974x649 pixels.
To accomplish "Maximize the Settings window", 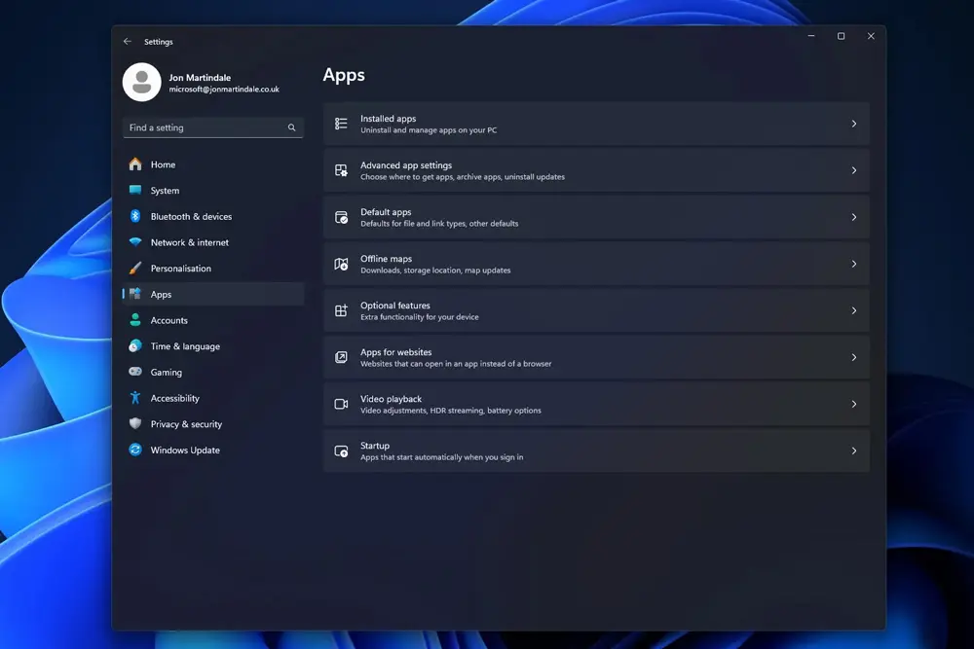I will click(842, 36).
